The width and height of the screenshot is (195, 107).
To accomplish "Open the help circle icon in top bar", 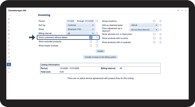I will 178,10.
